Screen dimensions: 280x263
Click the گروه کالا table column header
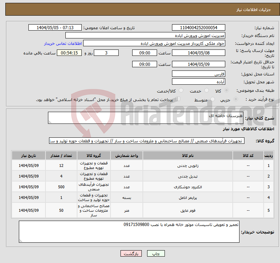point(94,156)
